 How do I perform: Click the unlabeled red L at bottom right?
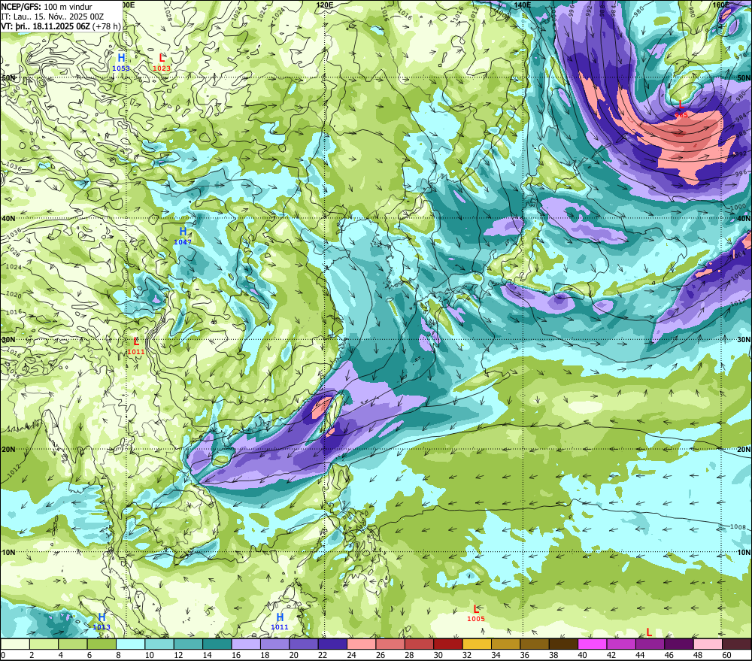coord(649,632)
